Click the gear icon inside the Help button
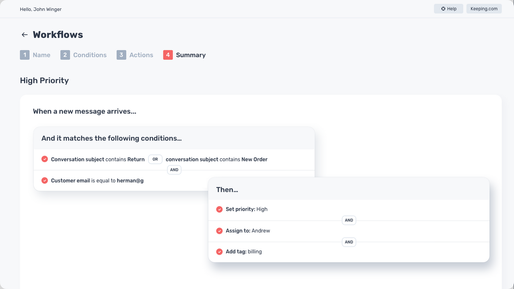This screenshot has height=289, width=514. [x=443, y=8]
